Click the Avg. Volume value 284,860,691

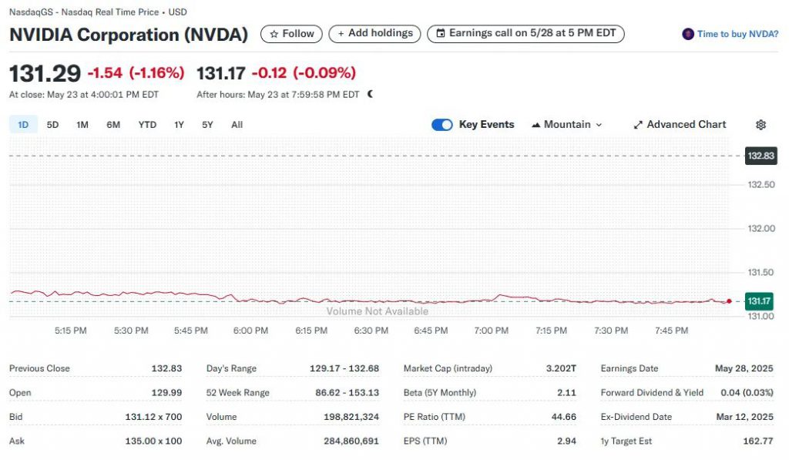[x=351, y=441]
